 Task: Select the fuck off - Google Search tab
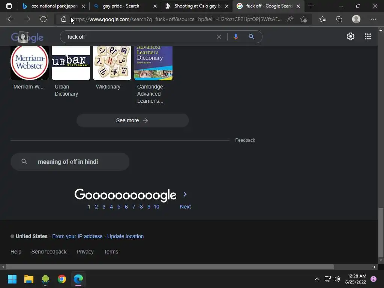269,6
